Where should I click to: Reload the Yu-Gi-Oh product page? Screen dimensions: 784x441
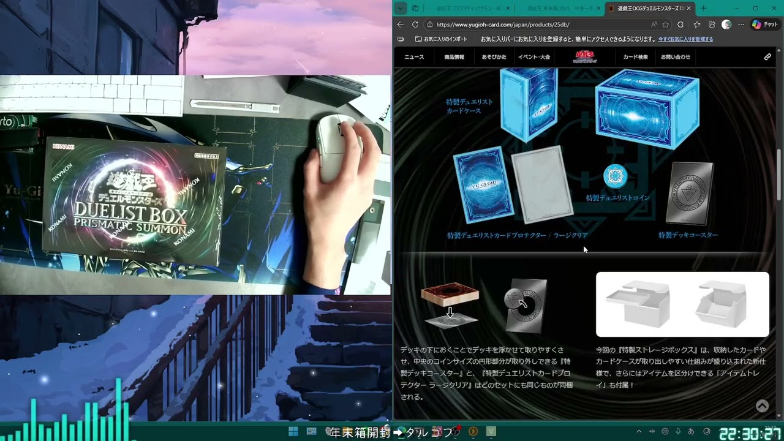[x=415, y=24]
